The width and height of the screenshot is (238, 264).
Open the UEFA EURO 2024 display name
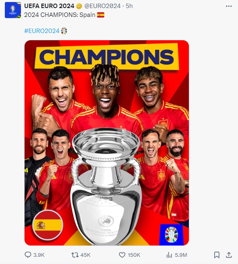tap(49, 6)
